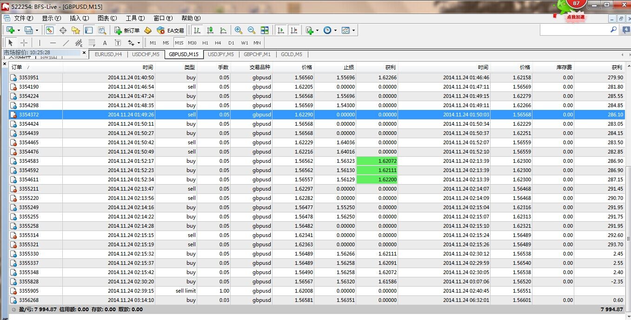
Task: Click the 新订单 (New Order) button
Action: click(x=127, y=31)
